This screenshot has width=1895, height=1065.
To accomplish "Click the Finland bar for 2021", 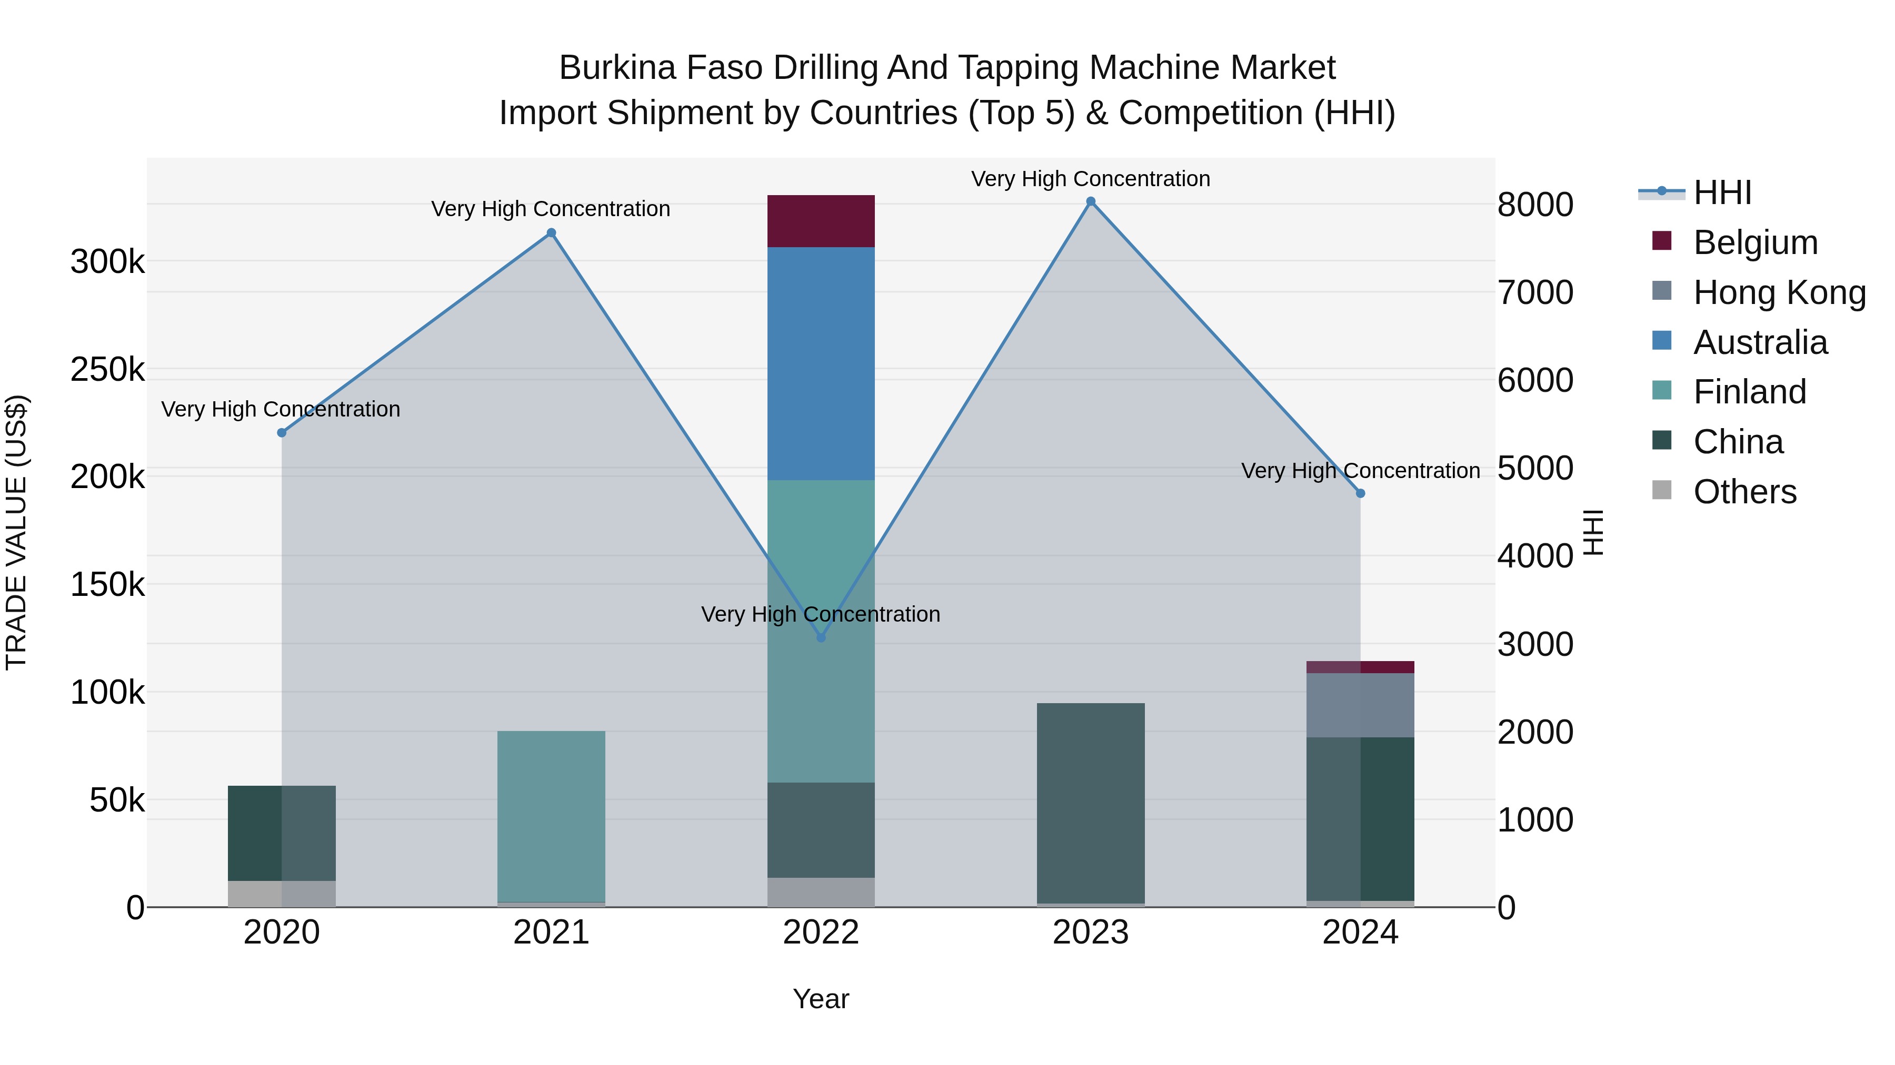I will point(551,817).
